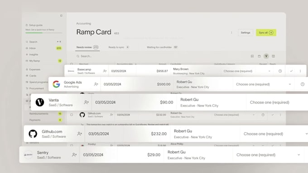The image size is (308, 173).
Task: Click clock icon in small Github.com row
Action: coord(263,115)
